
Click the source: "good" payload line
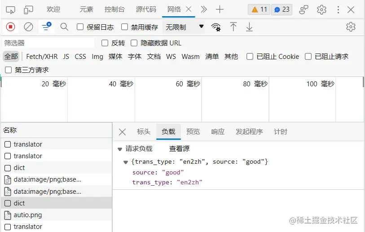158,173
